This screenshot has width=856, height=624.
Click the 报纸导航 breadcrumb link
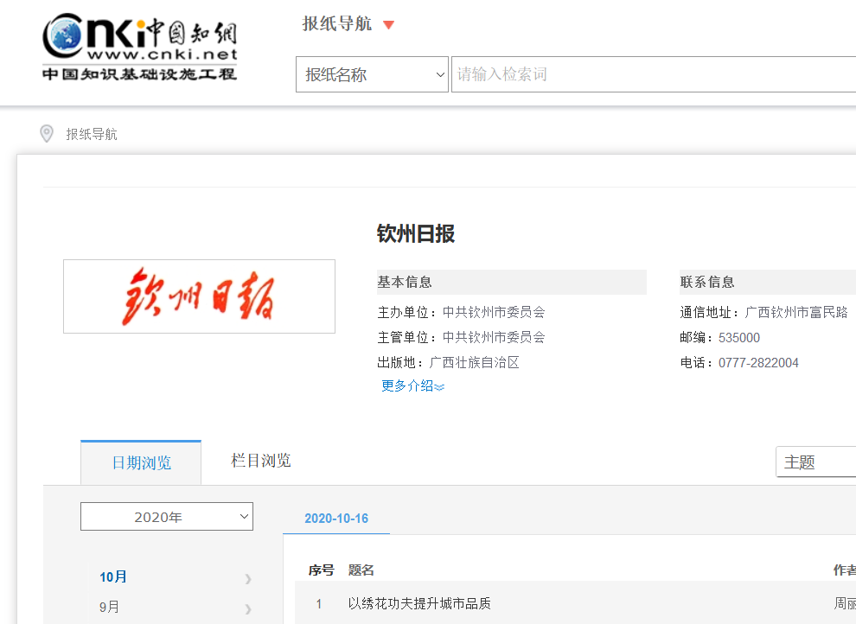92,134
